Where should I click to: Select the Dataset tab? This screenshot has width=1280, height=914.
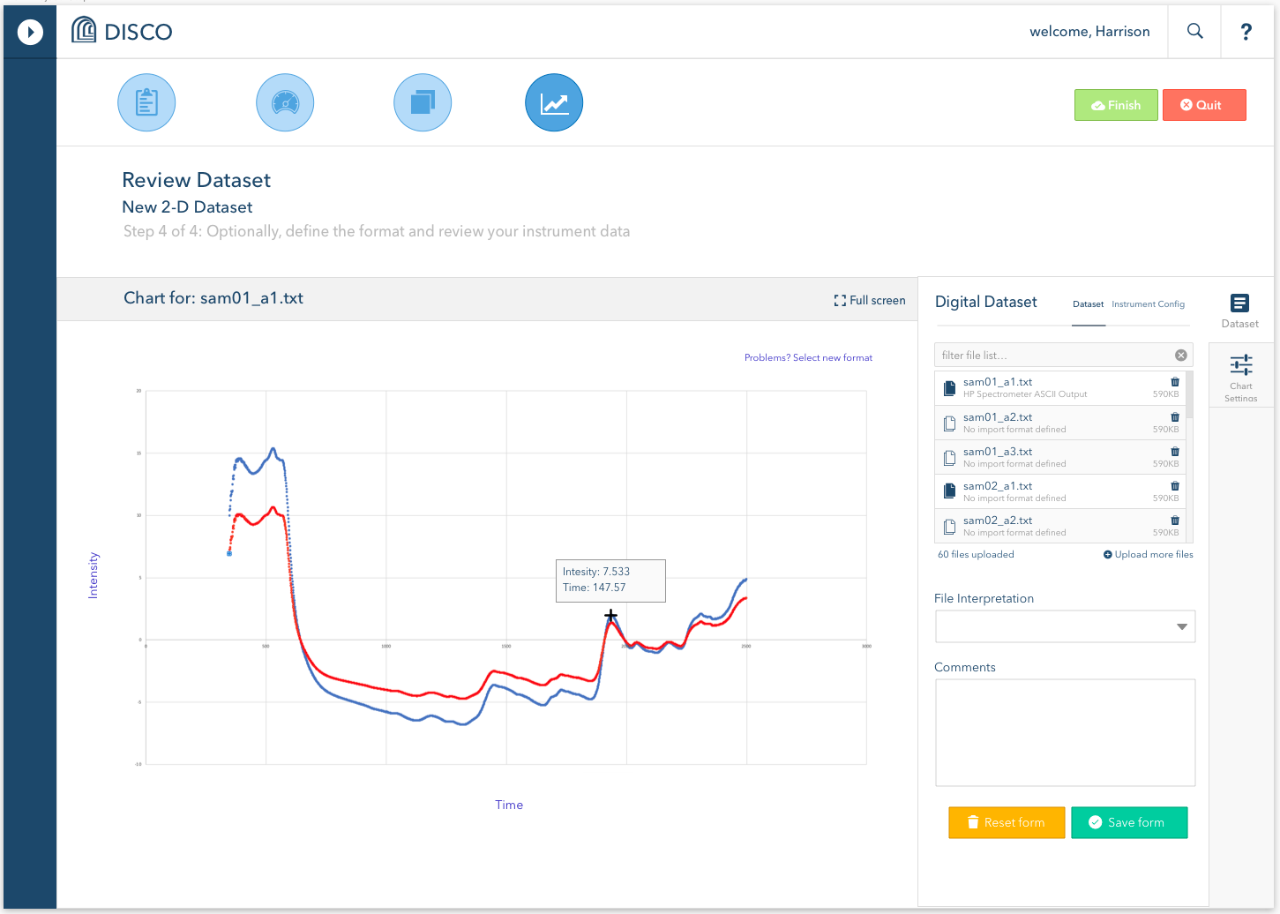coord(1088,303)
